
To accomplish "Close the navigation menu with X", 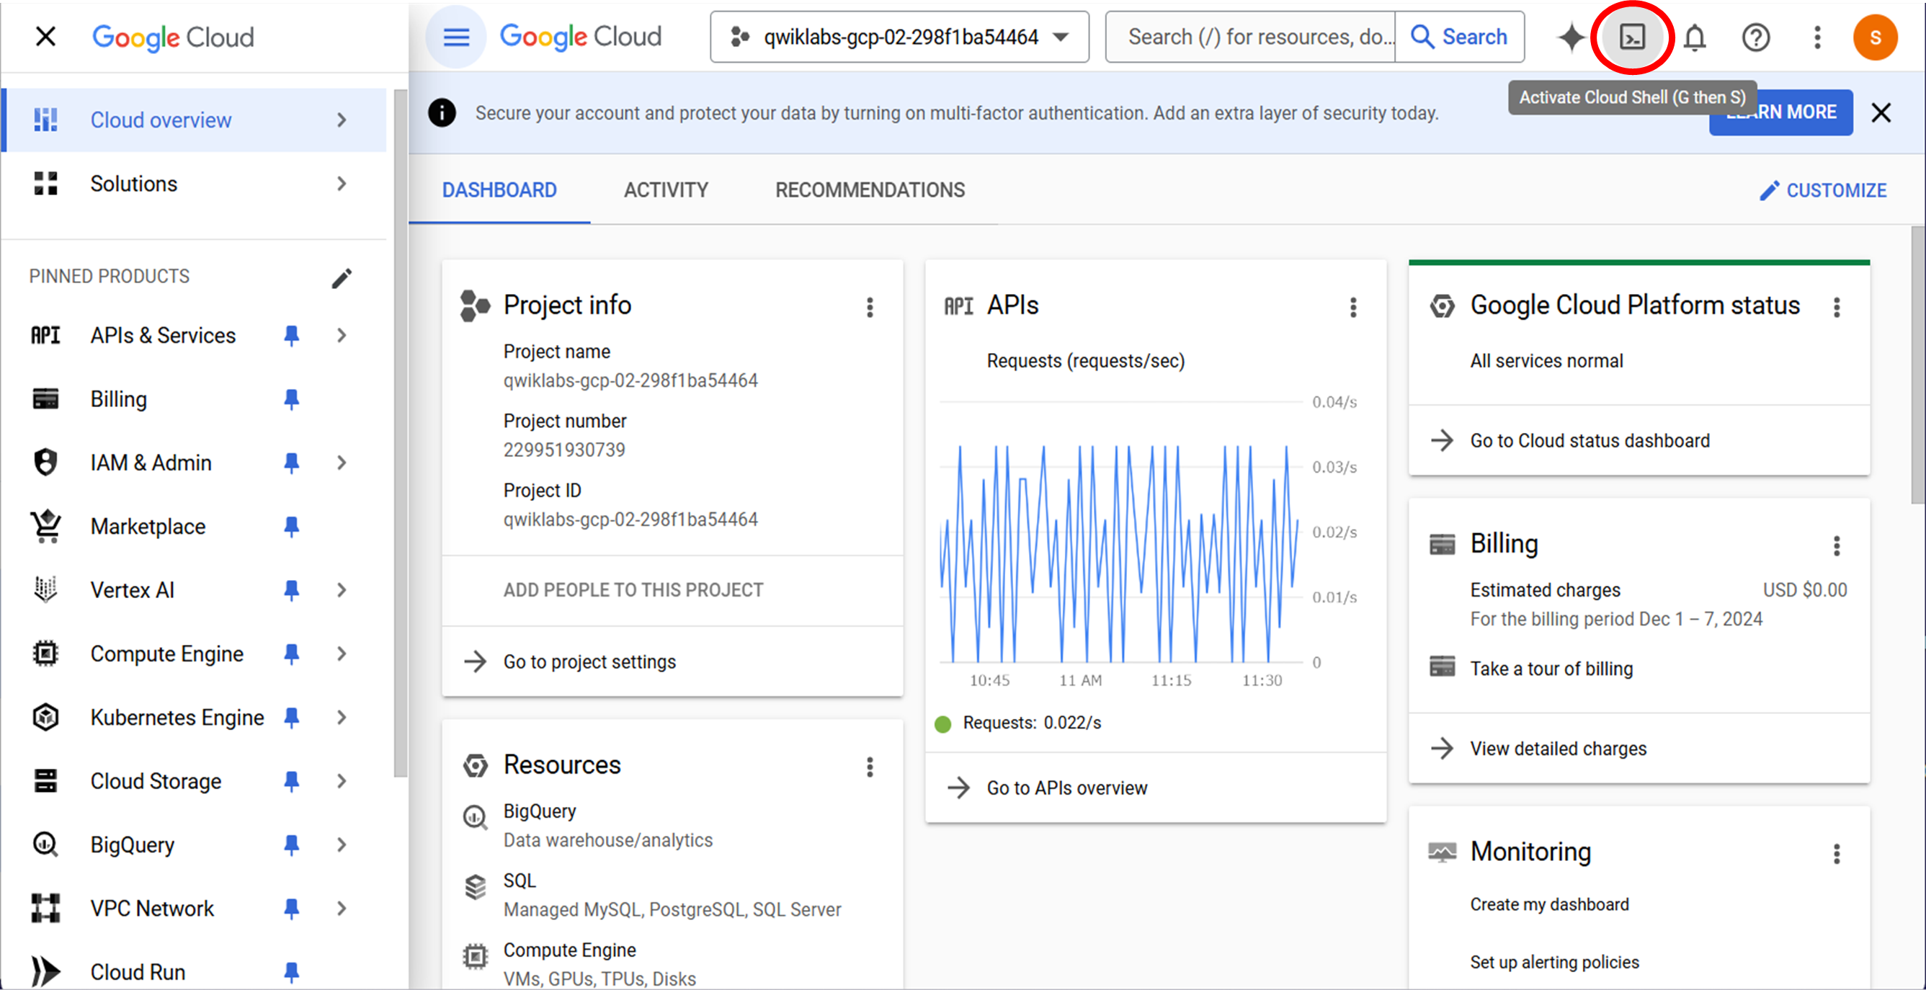I will coord(45,37).
